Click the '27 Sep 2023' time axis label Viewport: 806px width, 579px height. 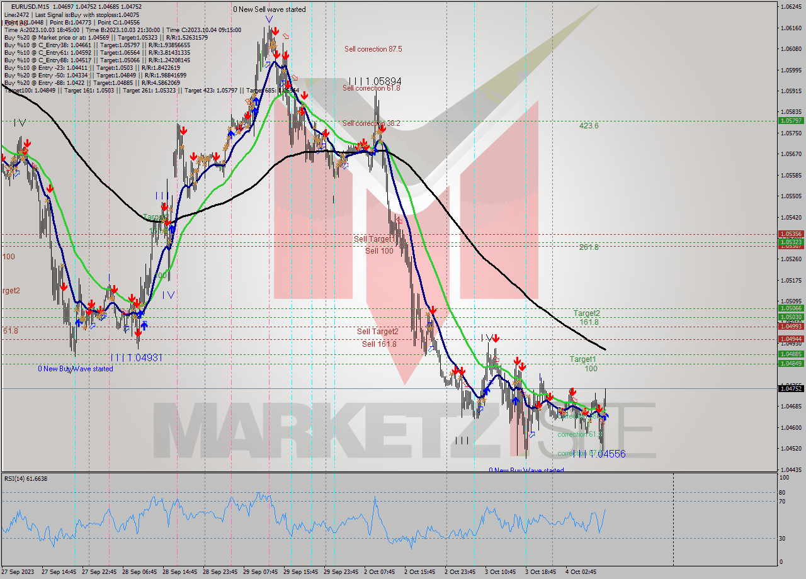pos(17,572)
